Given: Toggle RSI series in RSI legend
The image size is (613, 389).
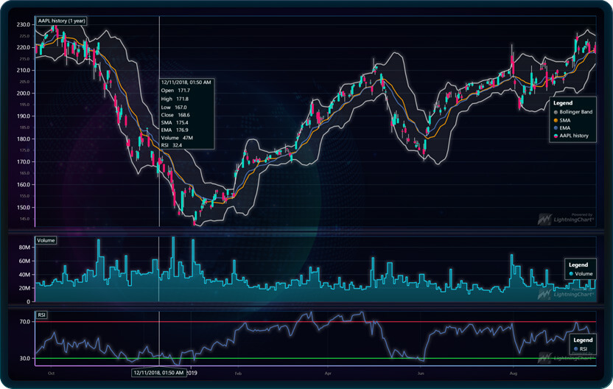Looking at the screenshot, I should coord(581,348).
